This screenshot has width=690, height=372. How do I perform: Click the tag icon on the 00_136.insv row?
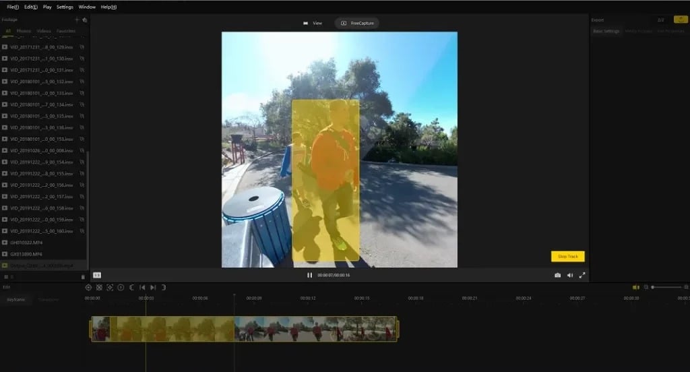coord(82,127)
